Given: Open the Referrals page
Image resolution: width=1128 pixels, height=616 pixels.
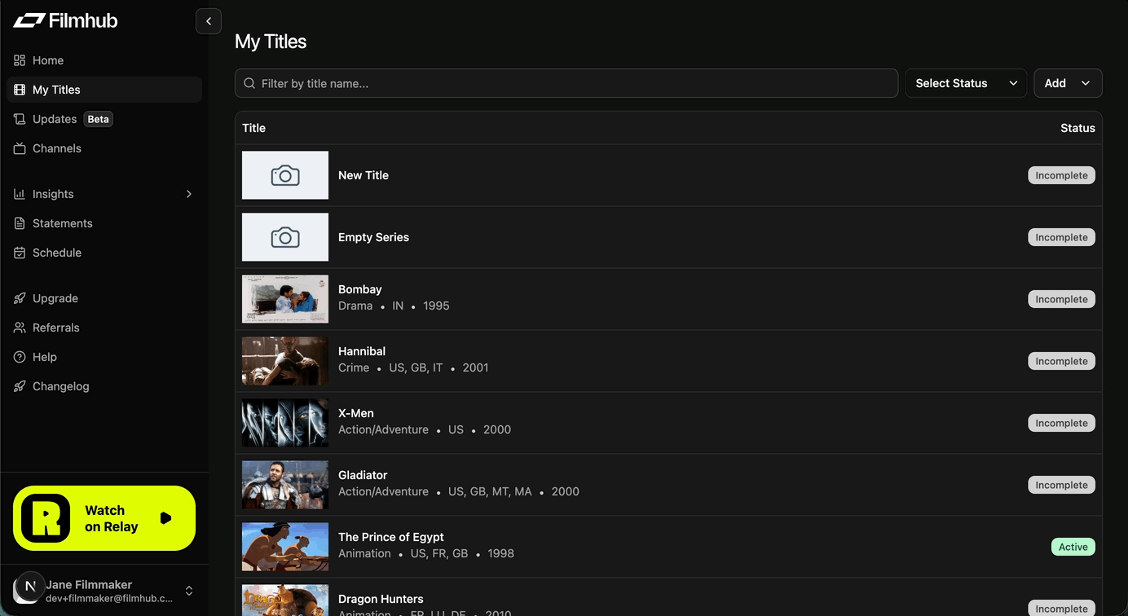Looking at the screenshot, I should [56, 328].
